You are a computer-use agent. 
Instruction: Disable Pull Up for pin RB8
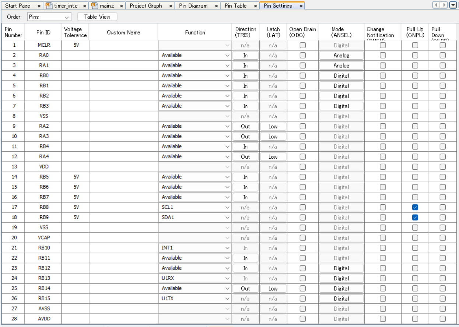tap(415, 207)
